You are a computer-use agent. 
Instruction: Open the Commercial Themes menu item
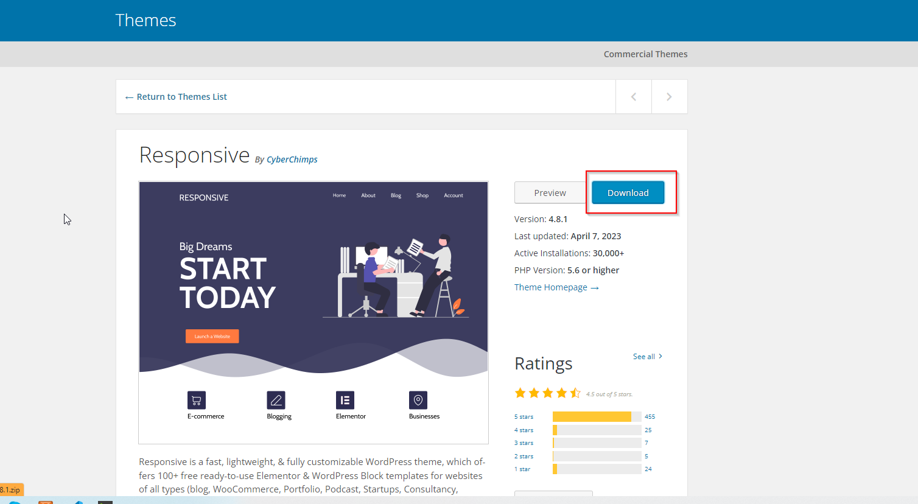point(646,54)
